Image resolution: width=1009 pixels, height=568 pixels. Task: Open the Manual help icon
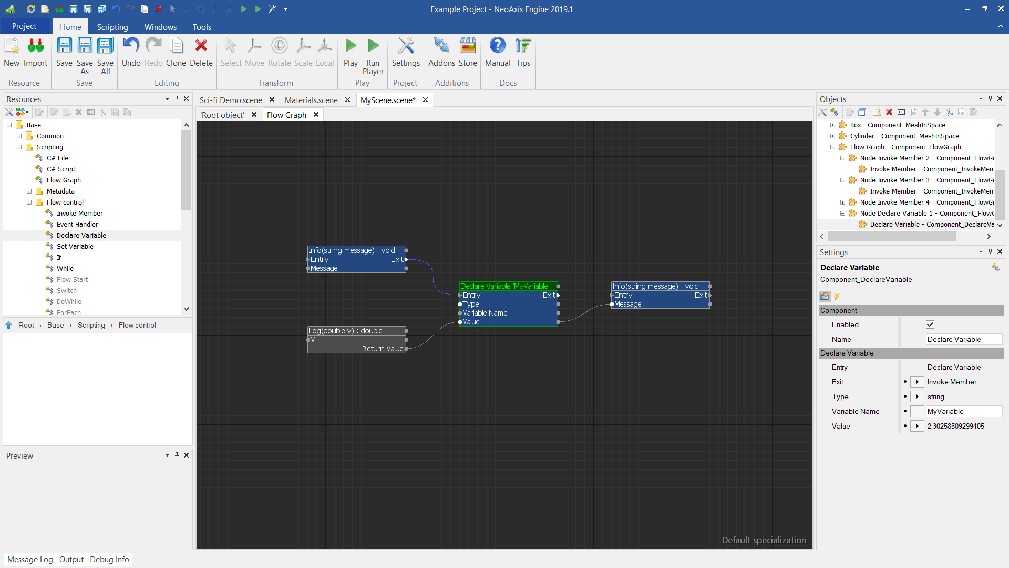[497, 46]
